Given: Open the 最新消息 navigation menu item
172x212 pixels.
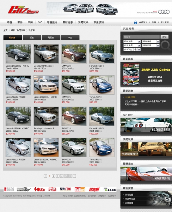Looking at the screenshot, I should point(68,22).
